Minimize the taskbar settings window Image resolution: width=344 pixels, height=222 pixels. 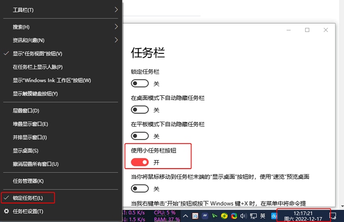click(x=289, y=30)
